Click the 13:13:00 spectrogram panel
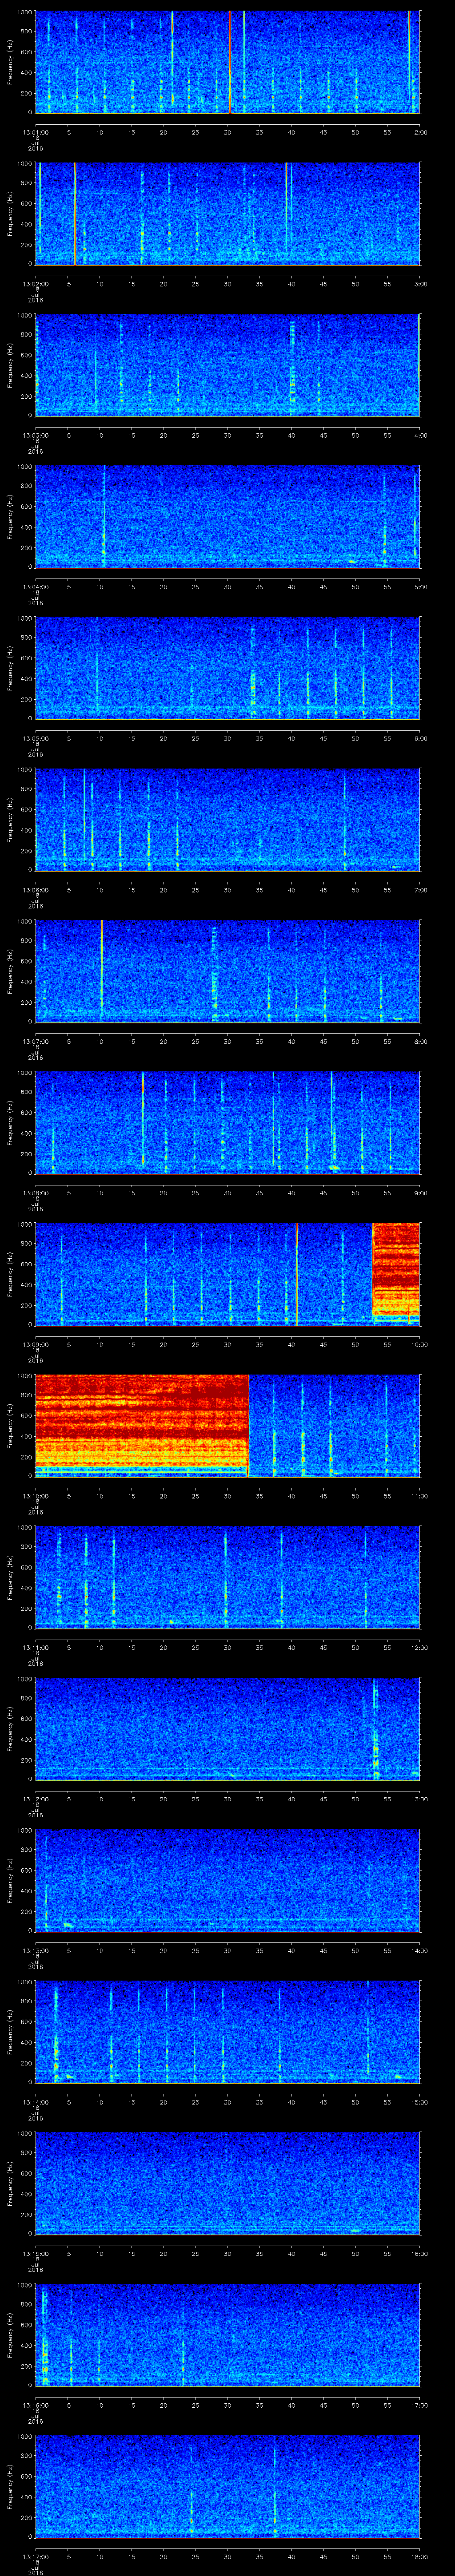Image resolution: width=455 pixels, height=2576 pixels. [228, 1880]
